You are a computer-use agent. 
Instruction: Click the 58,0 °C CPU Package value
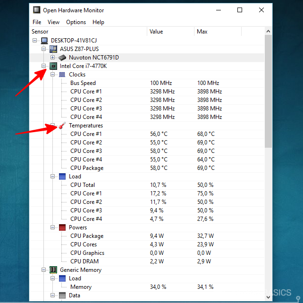[159, 168]
